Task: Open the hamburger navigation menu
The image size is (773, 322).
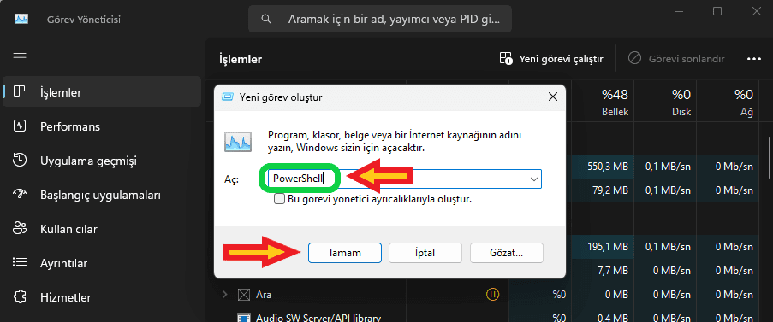Action: point(19,57)
